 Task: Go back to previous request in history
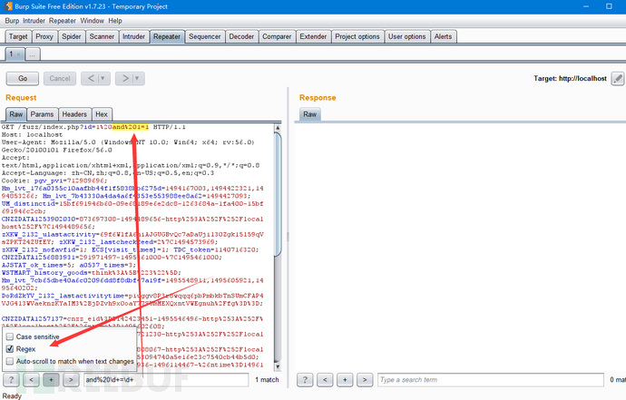[x=91, y=79]
